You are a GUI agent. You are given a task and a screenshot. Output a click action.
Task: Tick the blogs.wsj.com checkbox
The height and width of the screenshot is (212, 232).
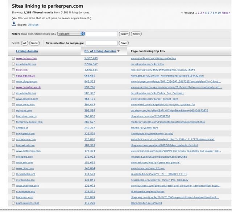pos(13,197)
